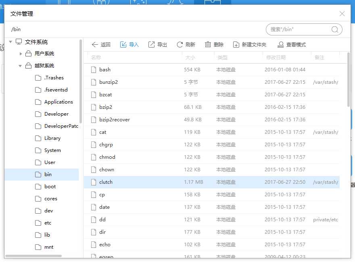Viewport: 355px width, 262px height.
Task: Click the 新建文件夹 new folder icon
Action: (236, 45)
